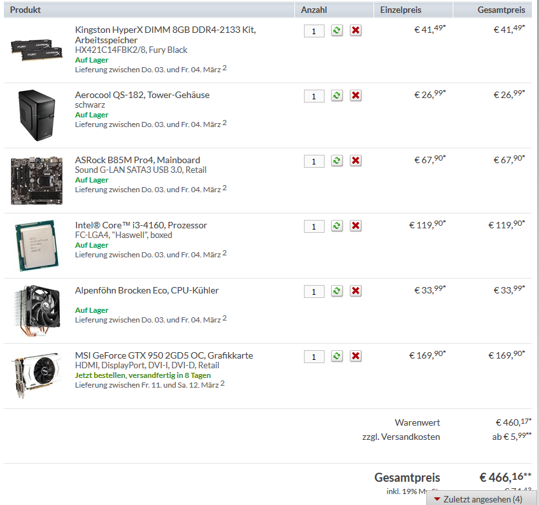This screenshot has width=539, height=505.
Task: Remove Alpenföhn Brocken Eco cooler
Action: click(x=355, y=291)
